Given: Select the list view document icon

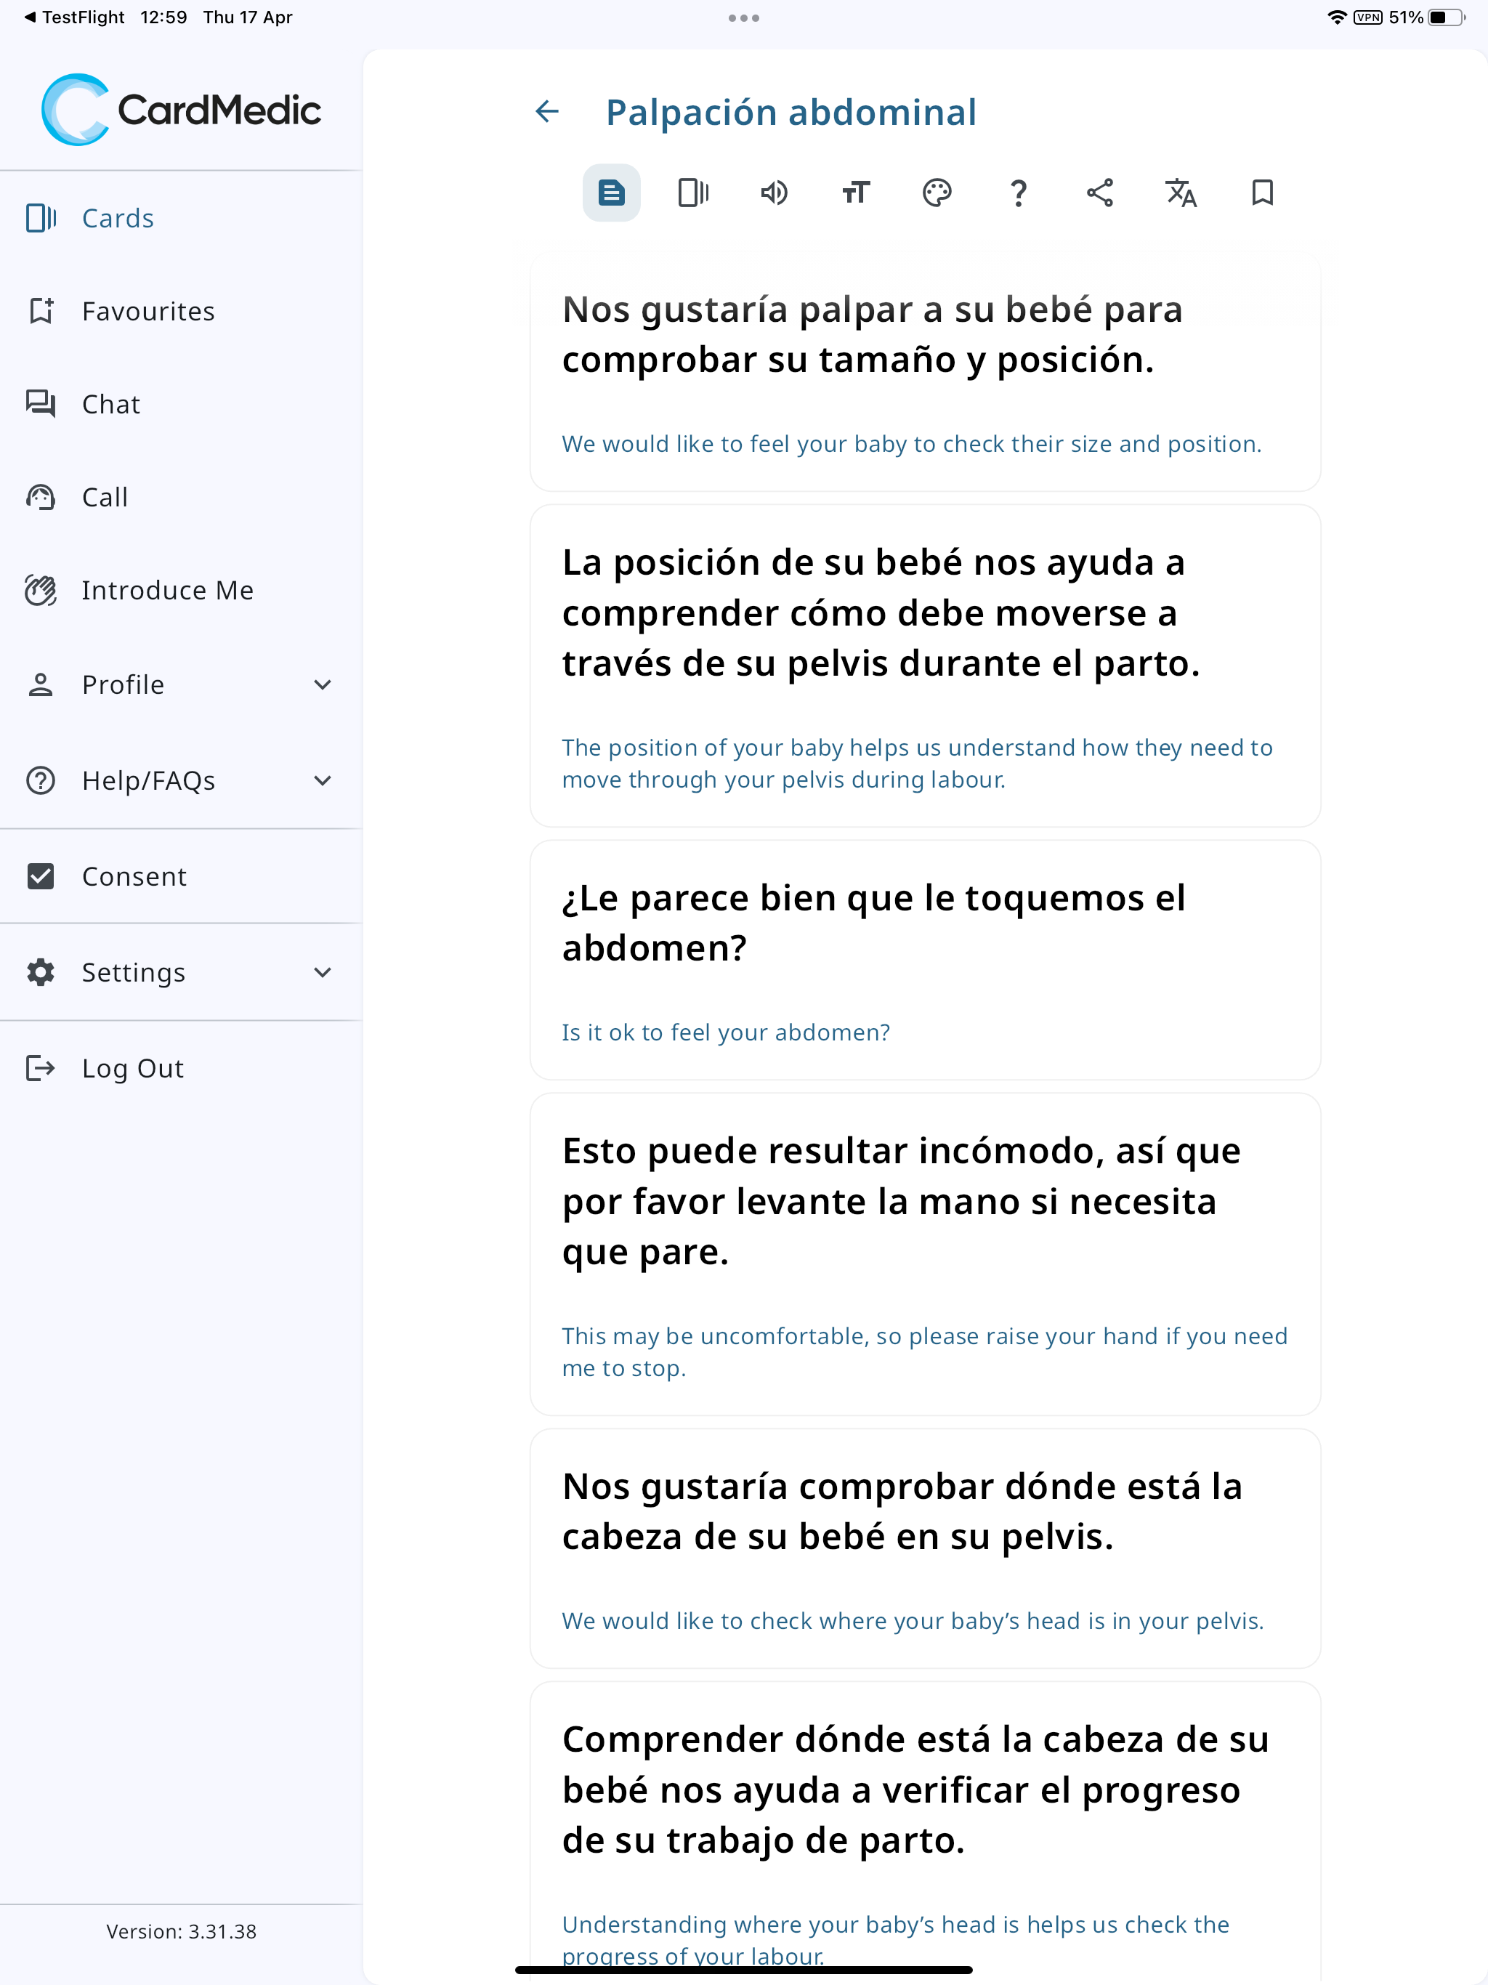Looking at the screenshot, I should pos(611,193).
